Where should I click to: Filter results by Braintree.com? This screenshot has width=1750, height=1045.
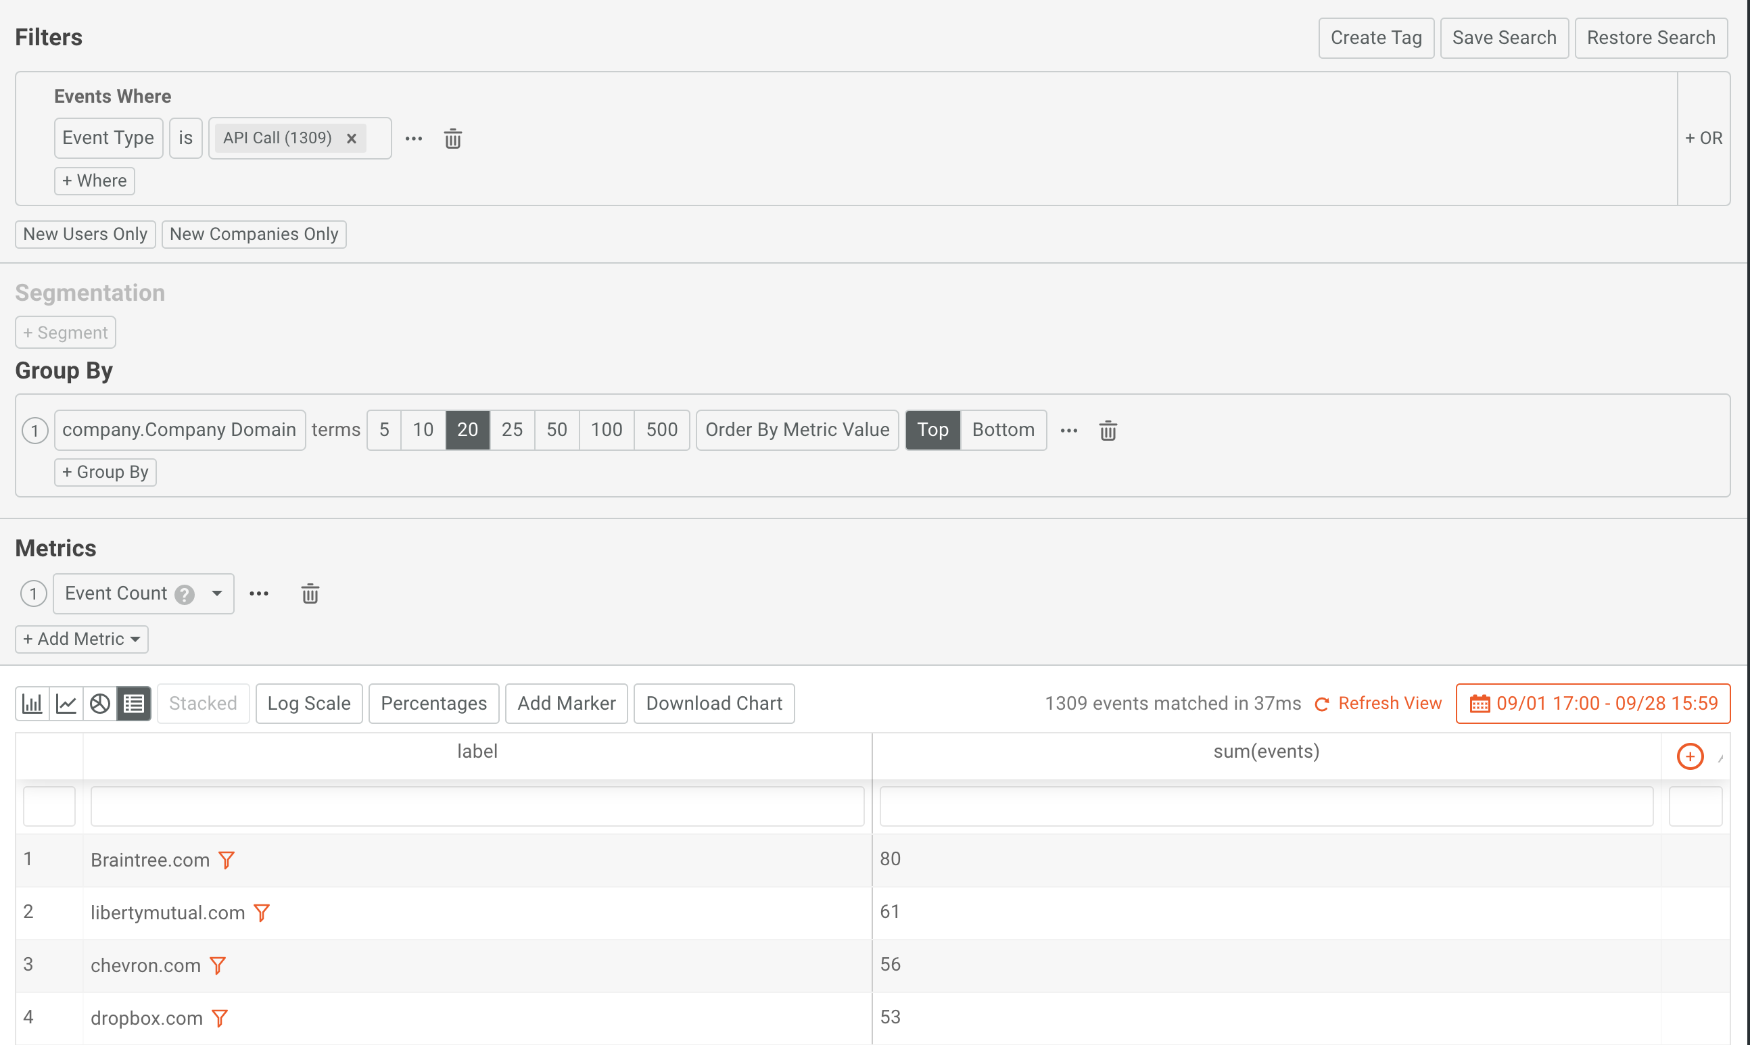click(x=226, y=859)
